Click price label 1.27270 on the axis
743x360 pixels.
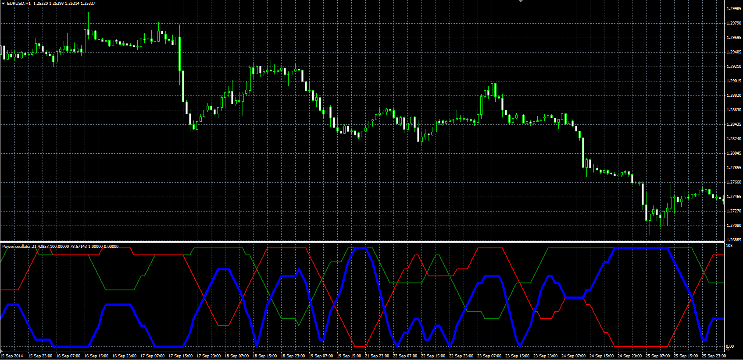click(734, 211)
